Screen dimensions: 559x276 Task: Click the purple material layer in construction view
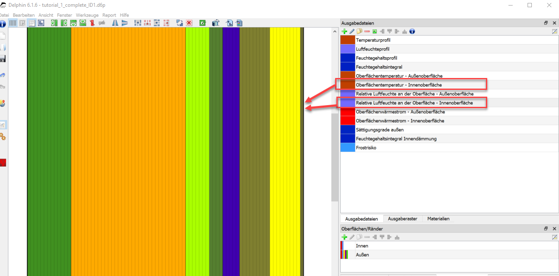pos(231,151)
